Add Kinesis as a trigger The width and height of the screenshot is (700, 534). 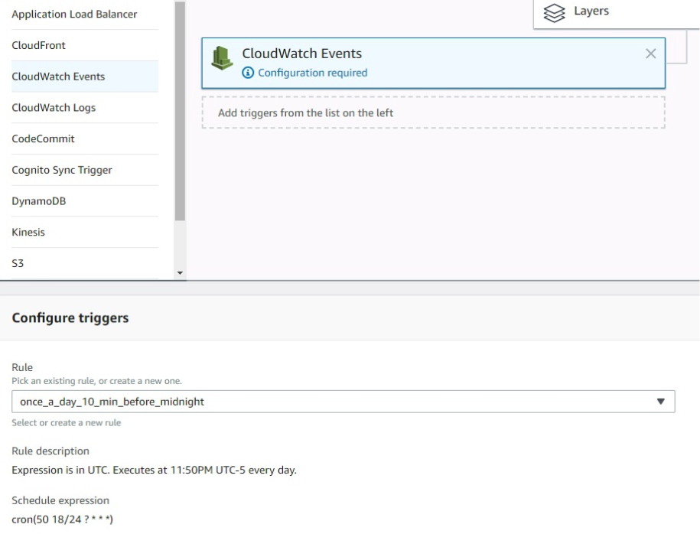[85, 232]
